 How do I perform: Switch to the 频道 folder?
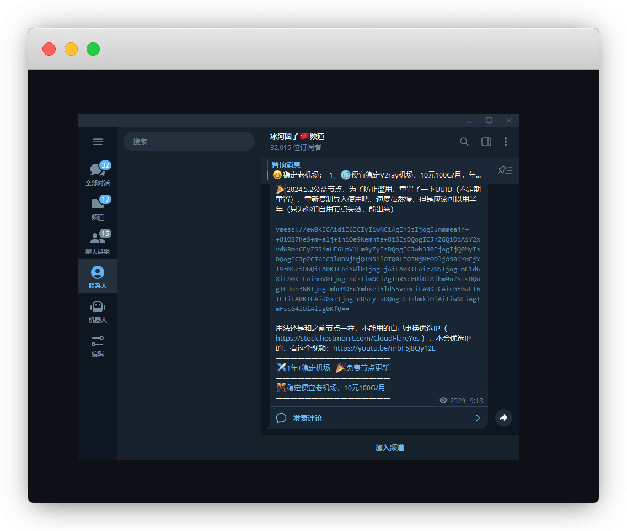point(98,208)
